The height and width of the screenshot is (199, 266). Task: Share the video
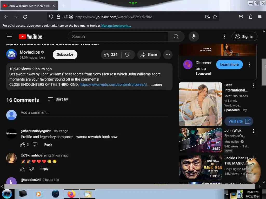[x=149, y=54]
